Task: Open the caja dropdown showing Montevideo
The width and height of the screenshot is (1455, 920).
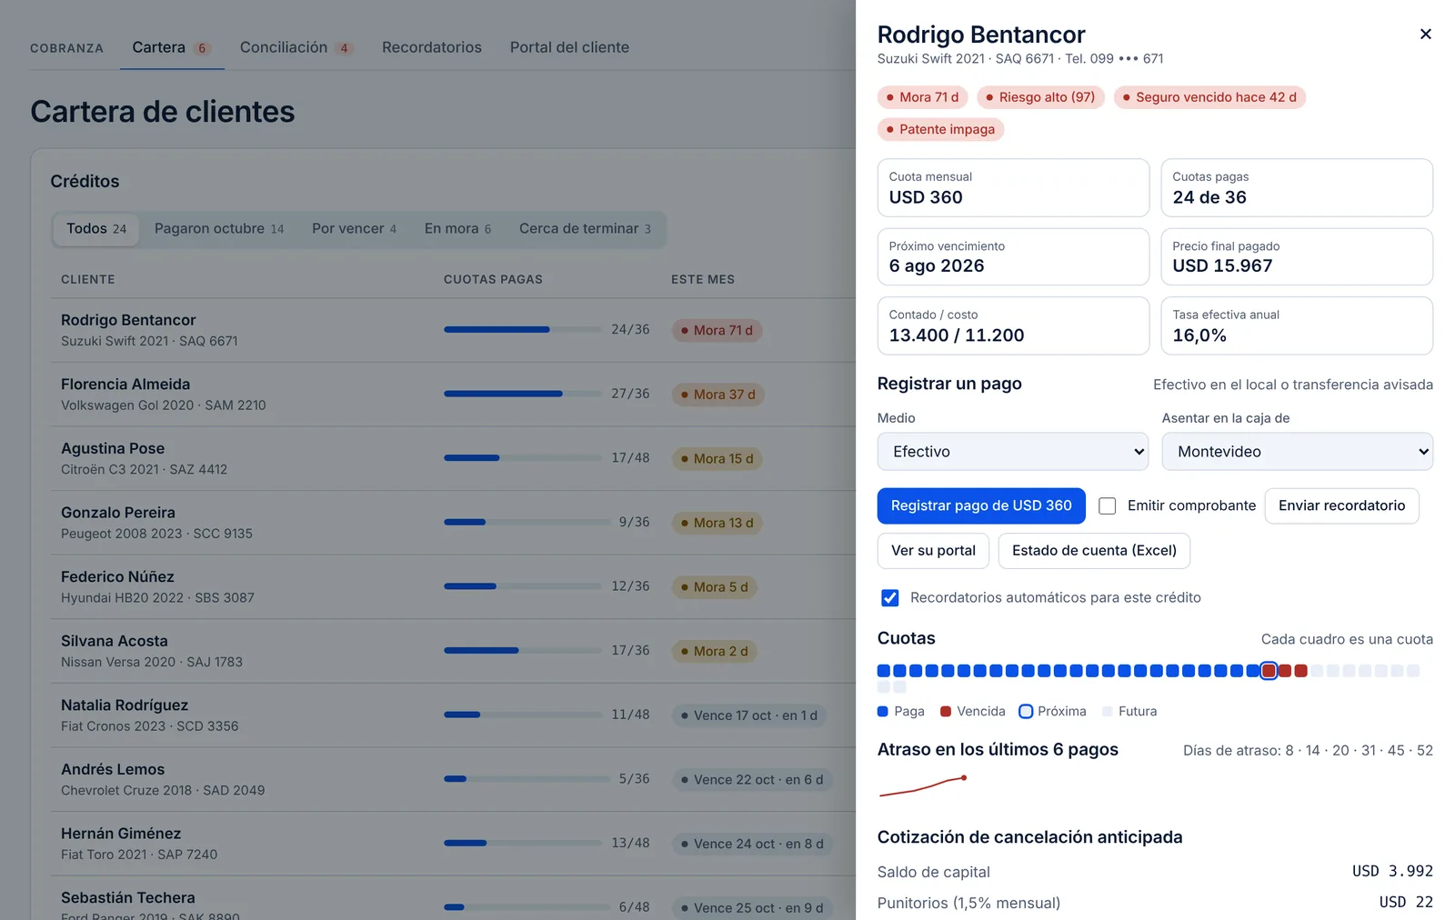Action: click(x=1297, y=452)
